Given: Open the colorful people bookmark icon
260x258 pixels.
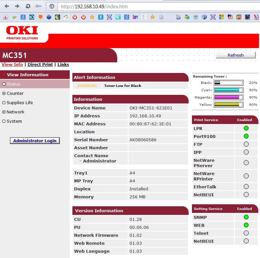Looking at the screenshot, I should 187,17.
